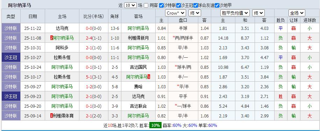Click the draw odds 8.37
Screen dimensions: 320x131
tap(245, 38)
